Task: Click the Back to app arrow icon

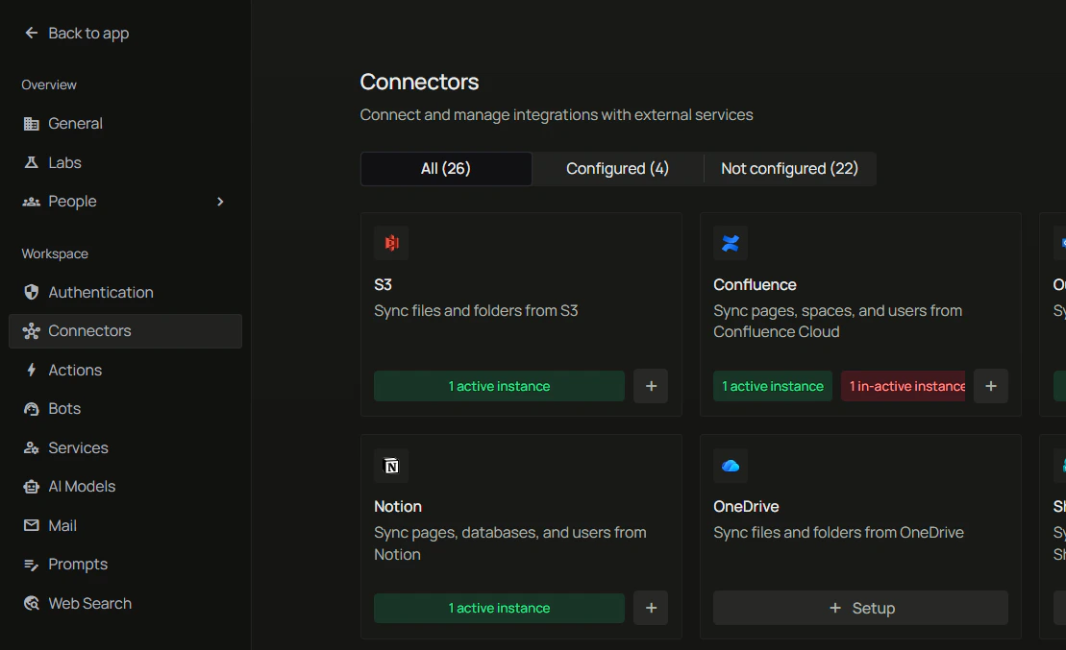Action: point(32,33)
